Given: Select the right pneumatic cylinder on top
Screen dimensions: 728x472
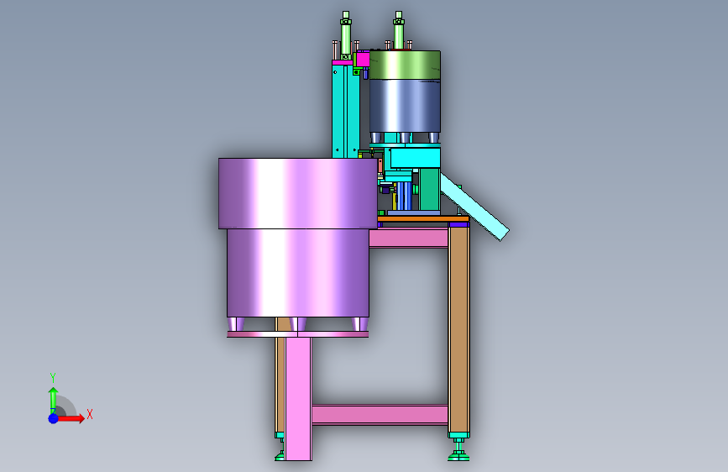Looking at the screenshot, I should [398, 31].
